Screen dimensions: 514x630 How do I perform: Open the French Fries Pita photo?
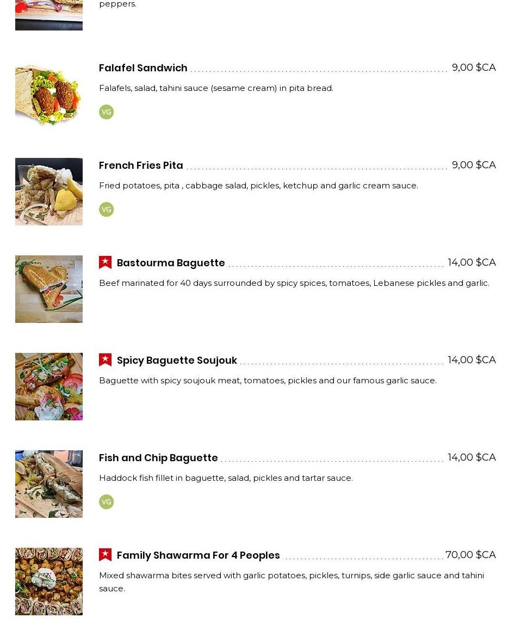[49, 192]
